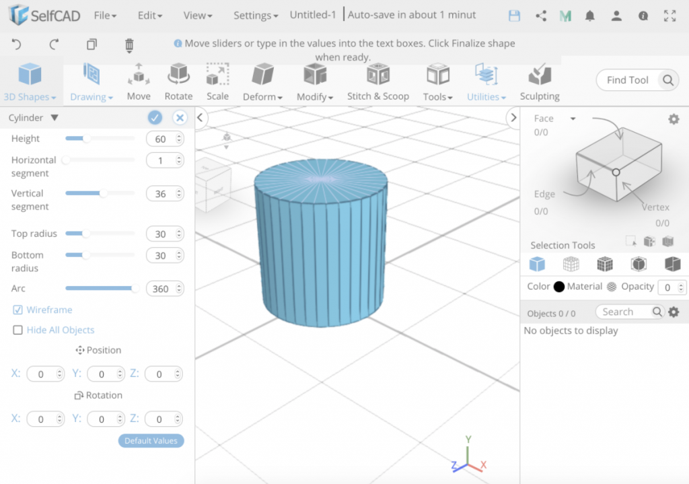Click the Default Values button
Viewport: 689px width, 484px height.
point(151,440)
